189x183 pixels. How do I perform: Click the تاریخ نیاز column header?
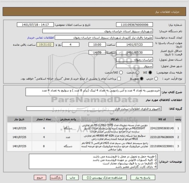(x=19, y=119)
